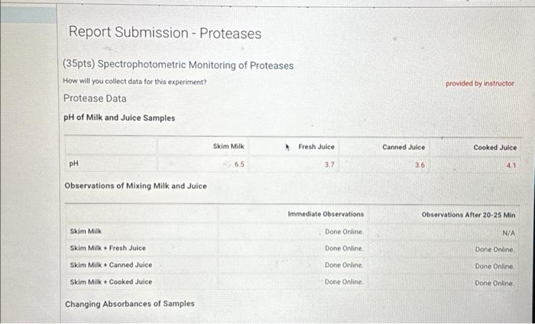Click the 'Observations After 20-25 Min' header

(469, 215)
